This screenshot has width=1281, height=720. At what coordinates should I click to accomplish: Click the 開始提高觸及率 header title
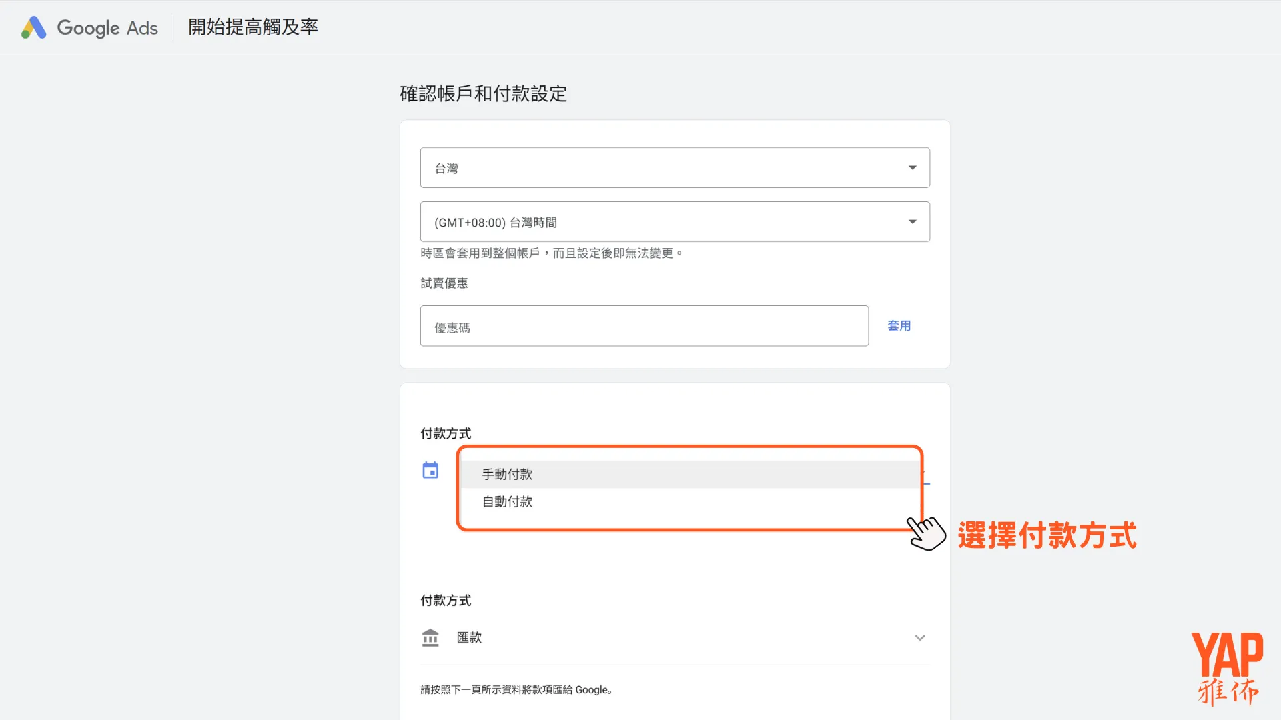(x=252, y=27)
